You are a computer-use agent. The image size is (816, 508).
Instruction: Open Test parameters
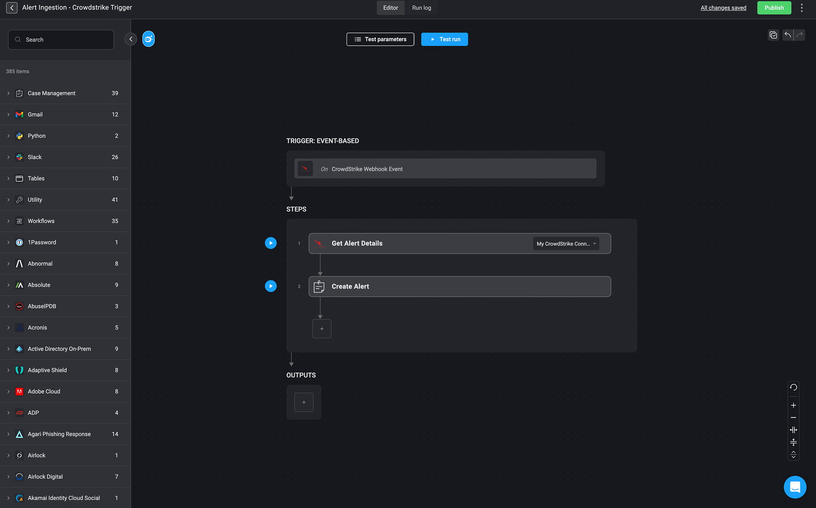tap(380, 39)
